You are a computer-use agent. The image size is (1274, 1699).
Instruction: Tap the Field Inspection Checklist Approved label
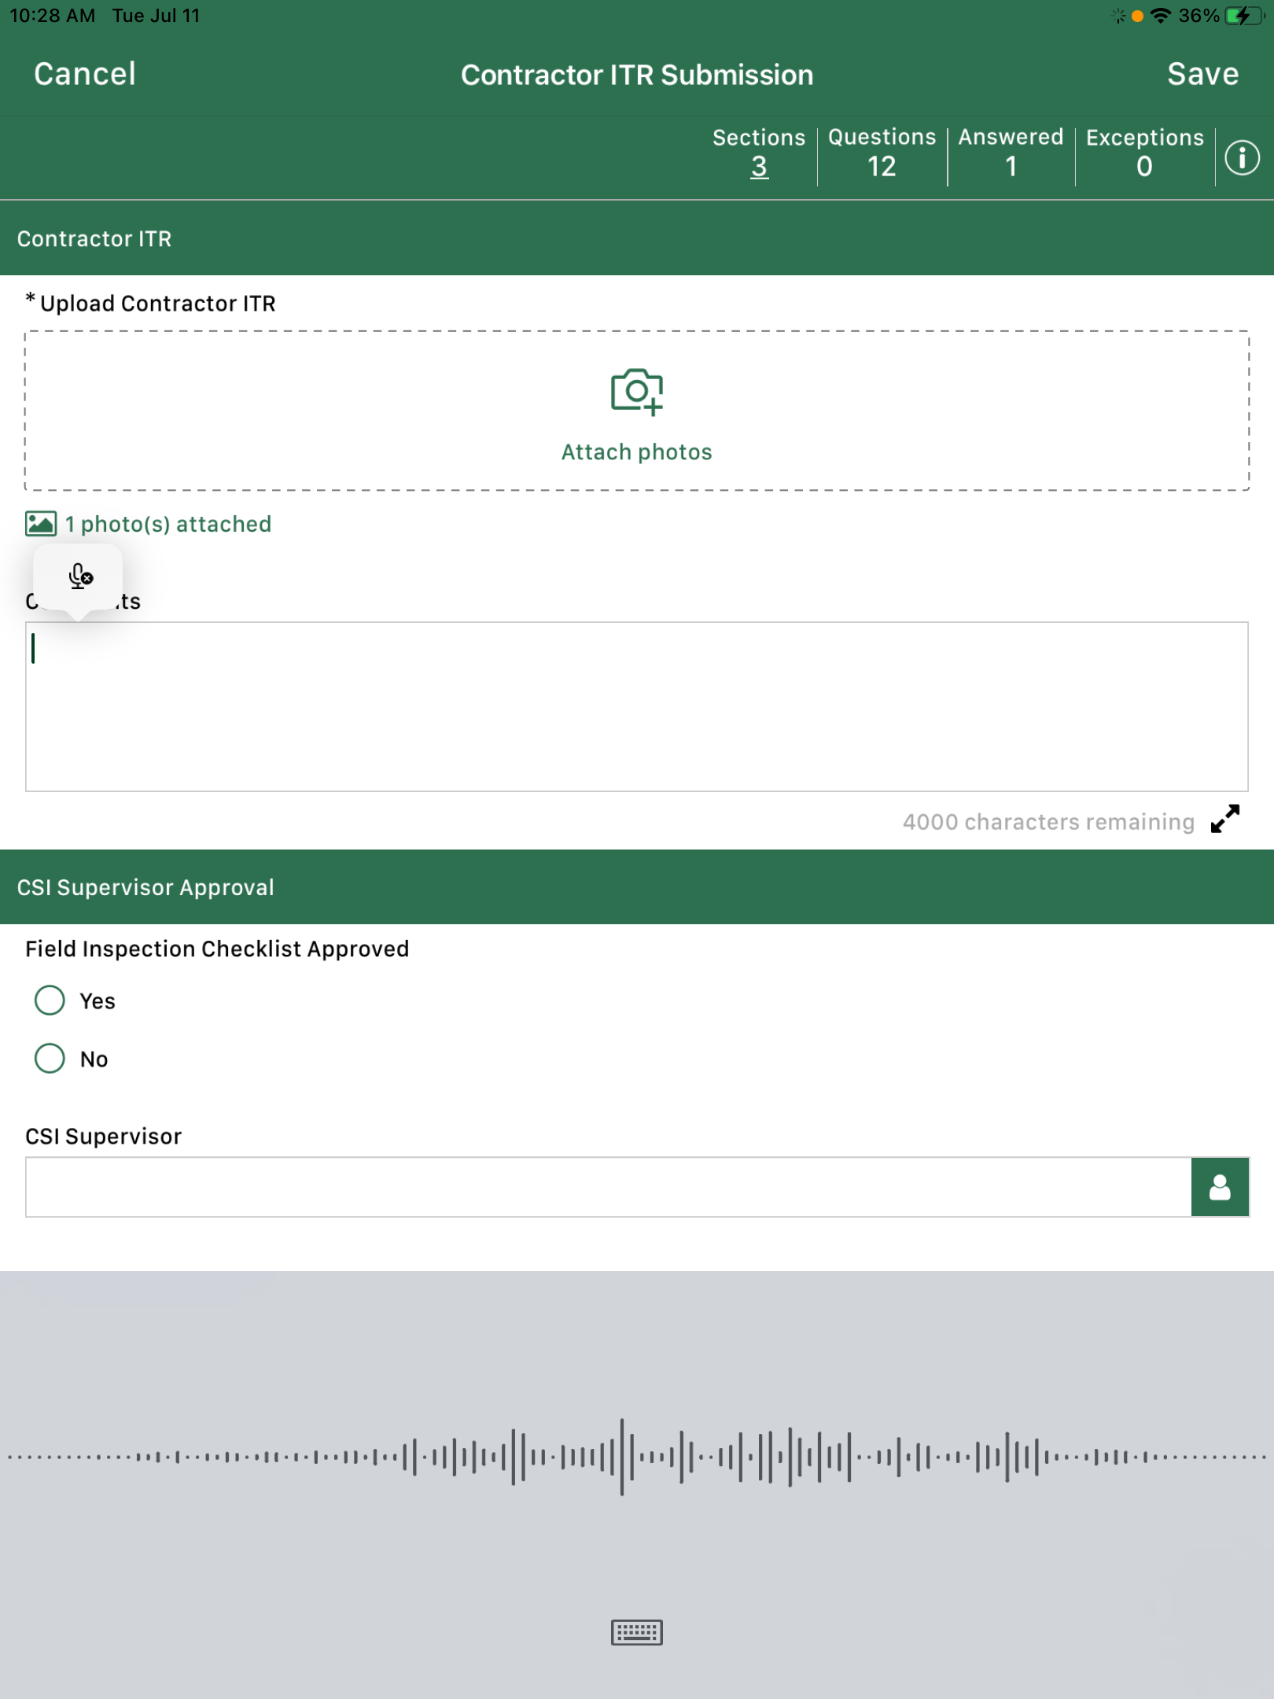pyautogui.click(x=217, y=949)
